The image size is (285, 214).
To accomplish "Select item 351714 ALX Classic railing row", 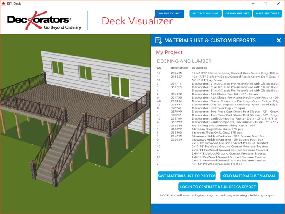I will 218,84.
